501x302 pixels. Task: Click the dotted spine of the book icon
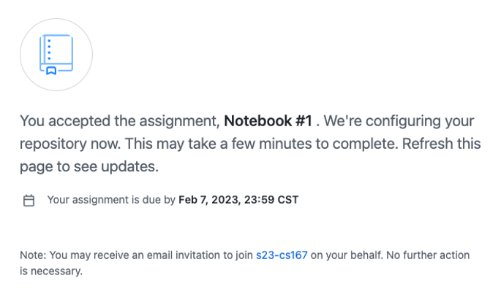point(49,50)
